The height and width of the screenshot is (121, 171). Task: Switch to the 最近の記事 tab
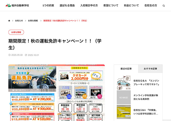[126, 69]
